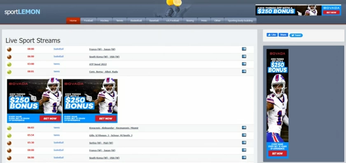Open the ATP Seoul 2022 stream link
Screen dimensions: 346x163
pos(98,64)
